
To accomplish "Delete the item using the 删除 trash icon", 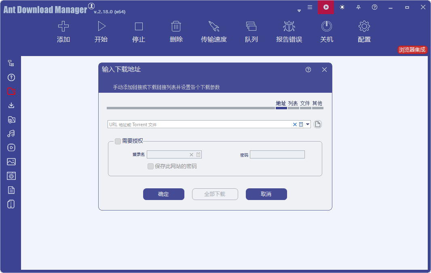I will pos(176,26).
